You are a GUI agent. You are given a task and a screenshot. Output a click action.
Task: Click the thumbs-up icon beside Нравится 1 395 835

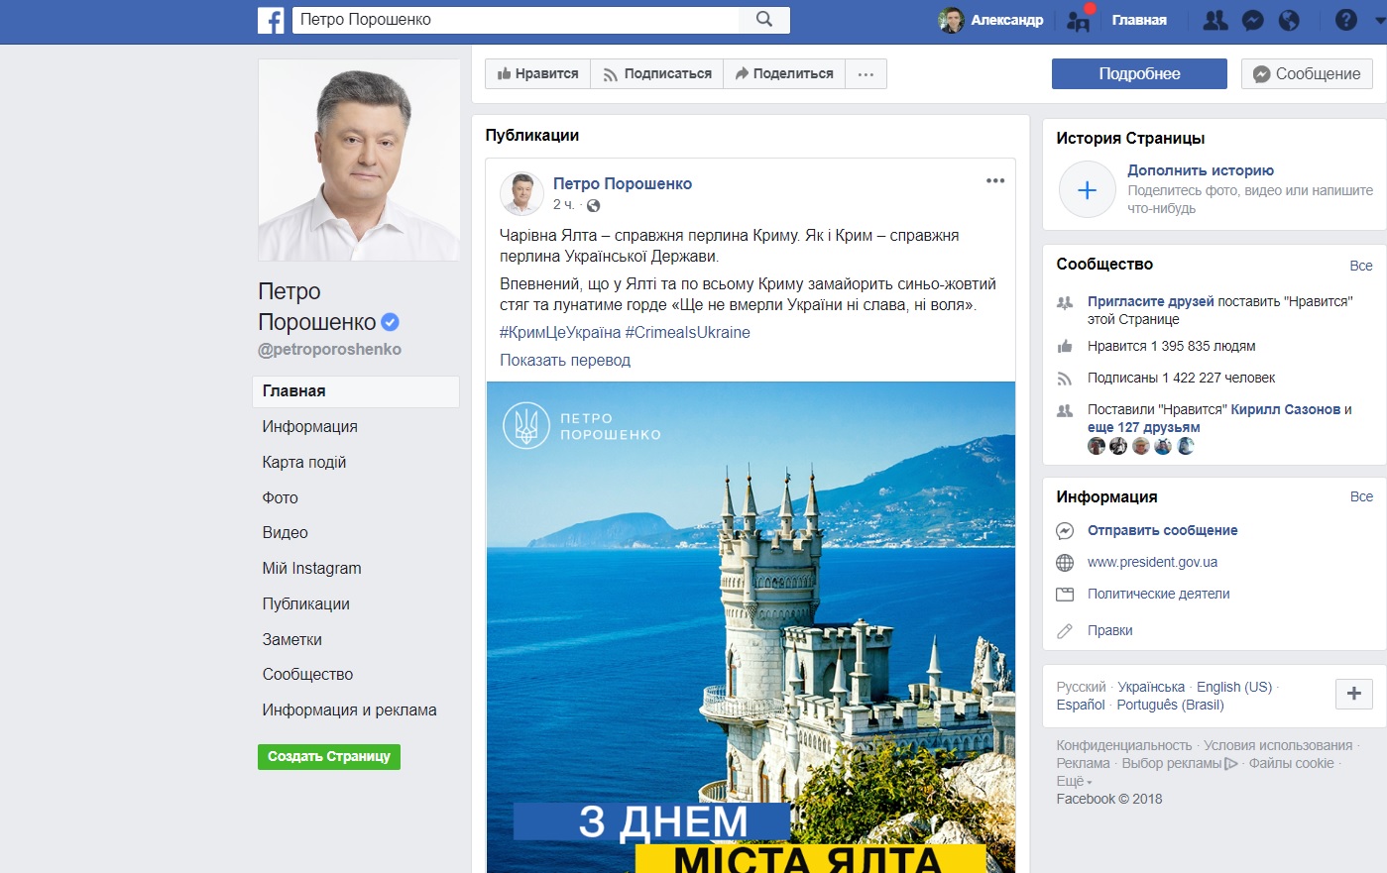coord(1065,346)
